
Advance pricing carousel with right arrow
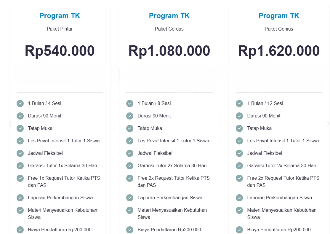(x=328, y=124)
